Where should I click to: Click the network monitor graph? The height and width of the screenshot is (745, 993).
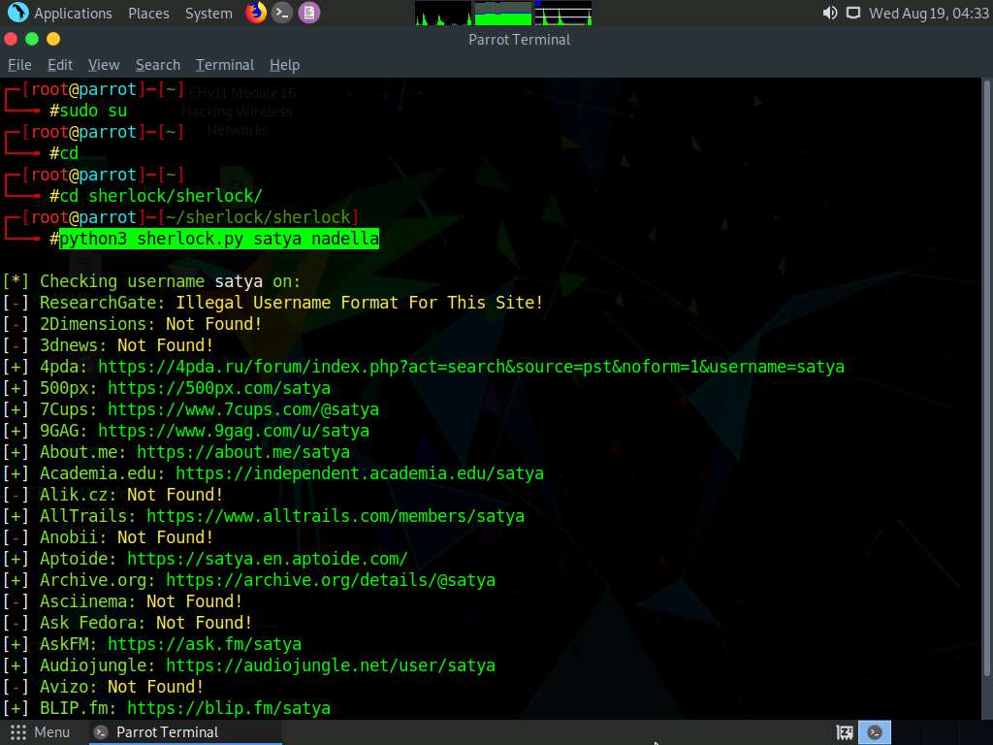tap(563, 14)
